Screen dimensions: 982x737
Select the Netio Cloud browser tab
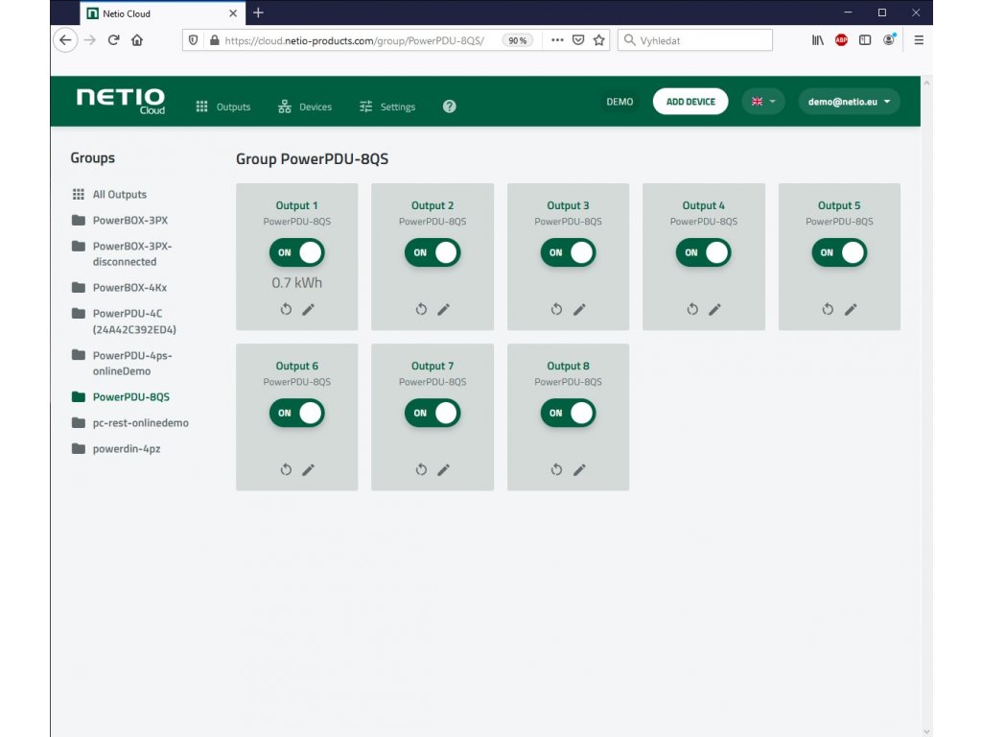click(162, 13)
